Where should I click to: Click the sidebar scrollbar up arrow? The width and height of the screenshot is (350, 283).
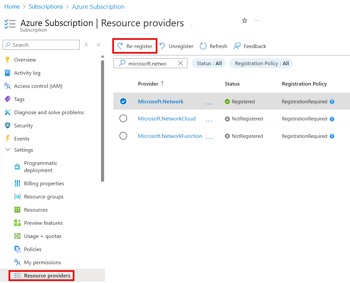102,56
